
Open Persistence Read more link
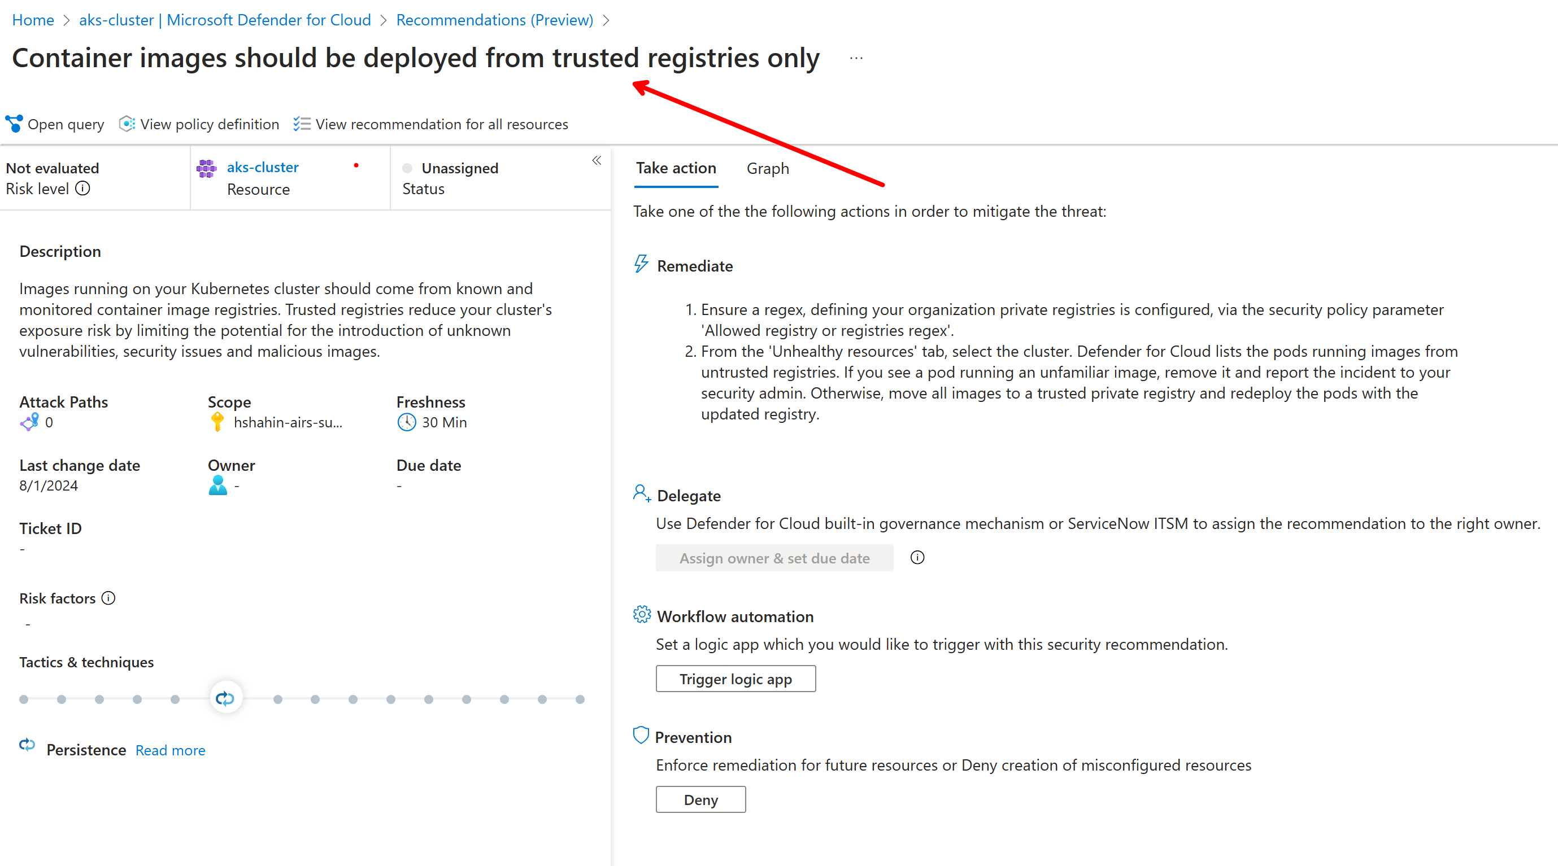[170, 750]
